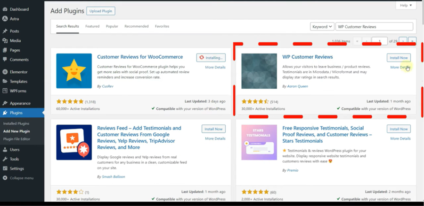Select Installed Plugins submenu item

16,123
